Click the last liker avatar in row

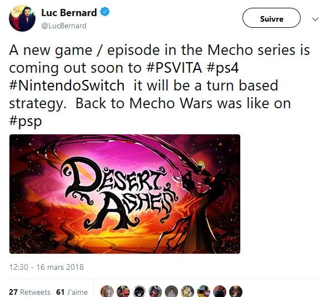[236, 291]
